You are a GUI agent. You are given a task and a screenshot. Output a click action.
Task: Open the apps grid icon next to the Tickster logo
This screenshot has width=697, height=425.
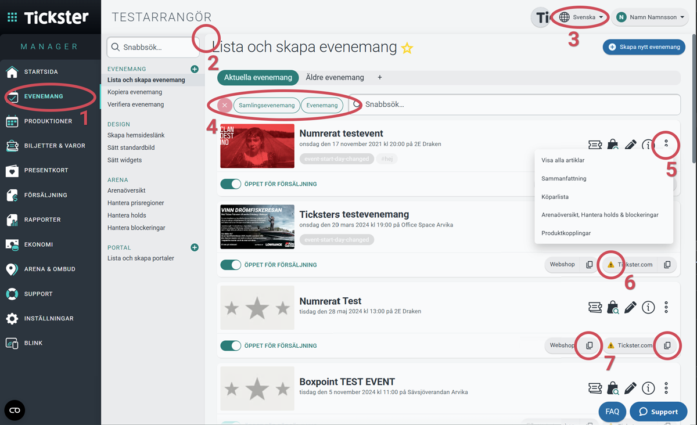12,17
